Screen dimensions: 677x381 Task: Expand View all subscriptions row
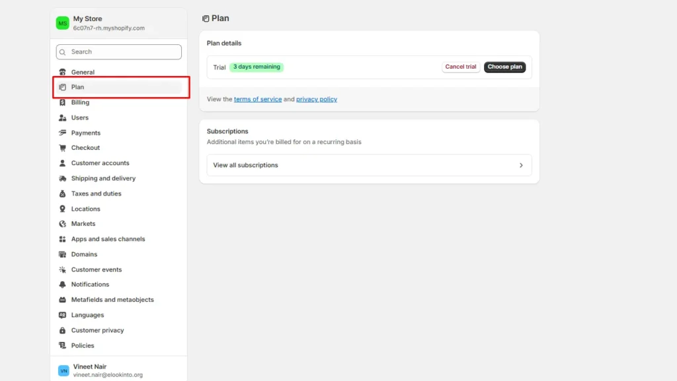[x=369, y=165]
